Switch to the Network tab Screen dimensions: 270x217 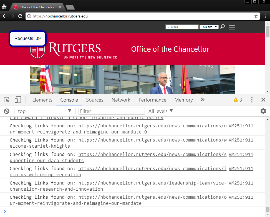121,100
